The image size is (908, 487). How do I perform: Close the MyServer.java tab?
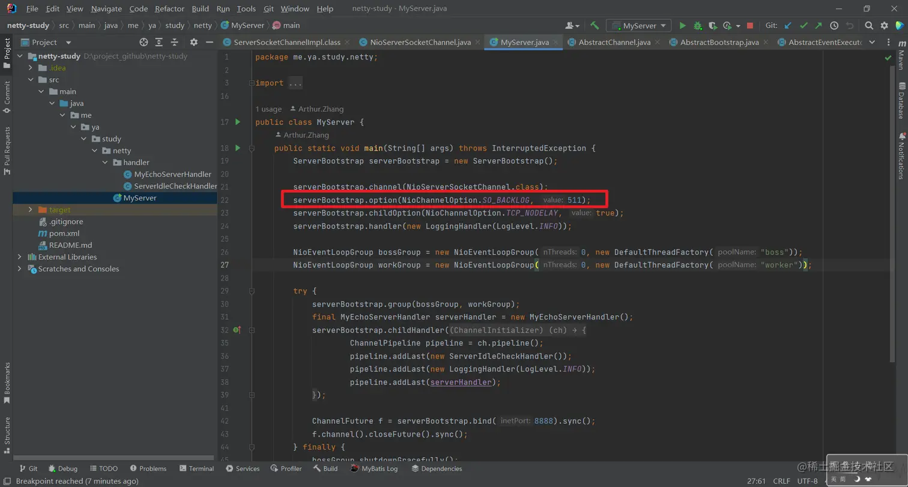556,42
